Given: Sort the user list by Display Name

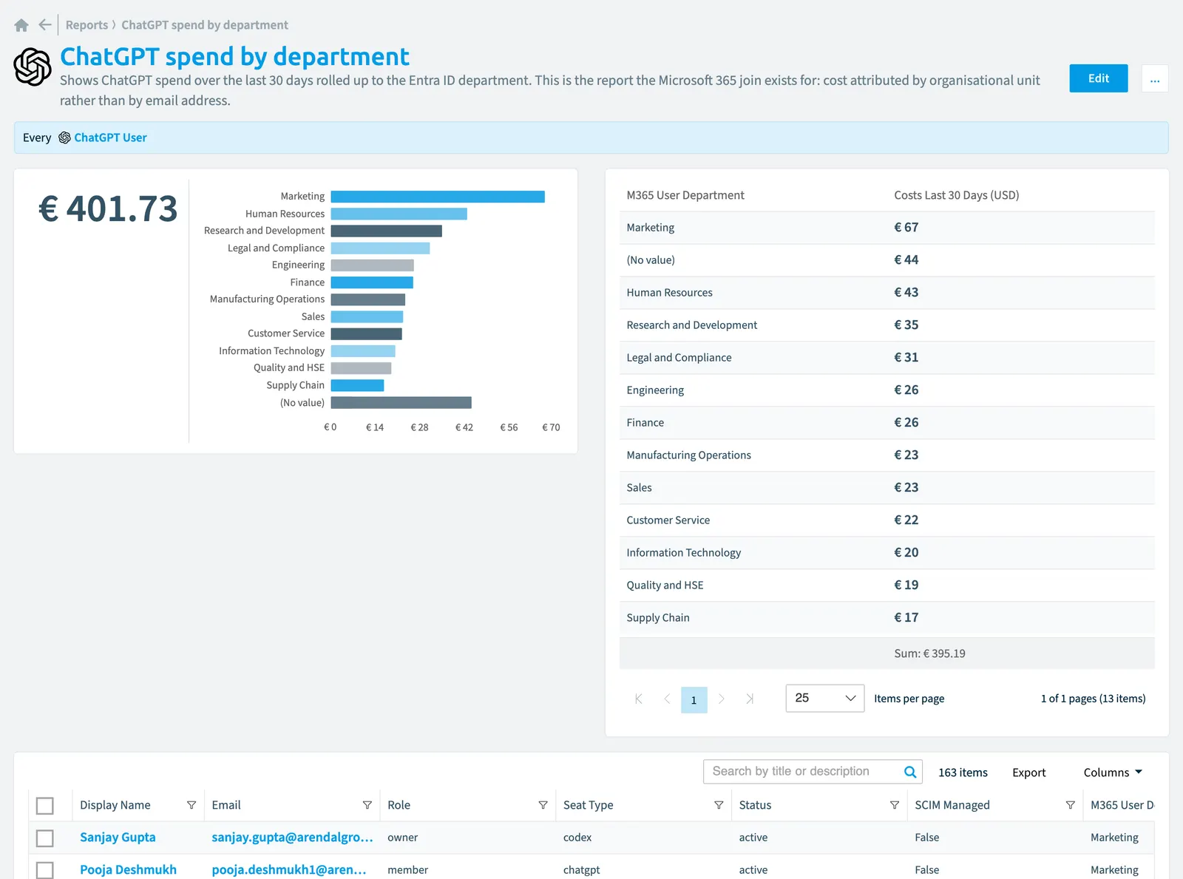Looking at the screenshot, I should [115, 805].
